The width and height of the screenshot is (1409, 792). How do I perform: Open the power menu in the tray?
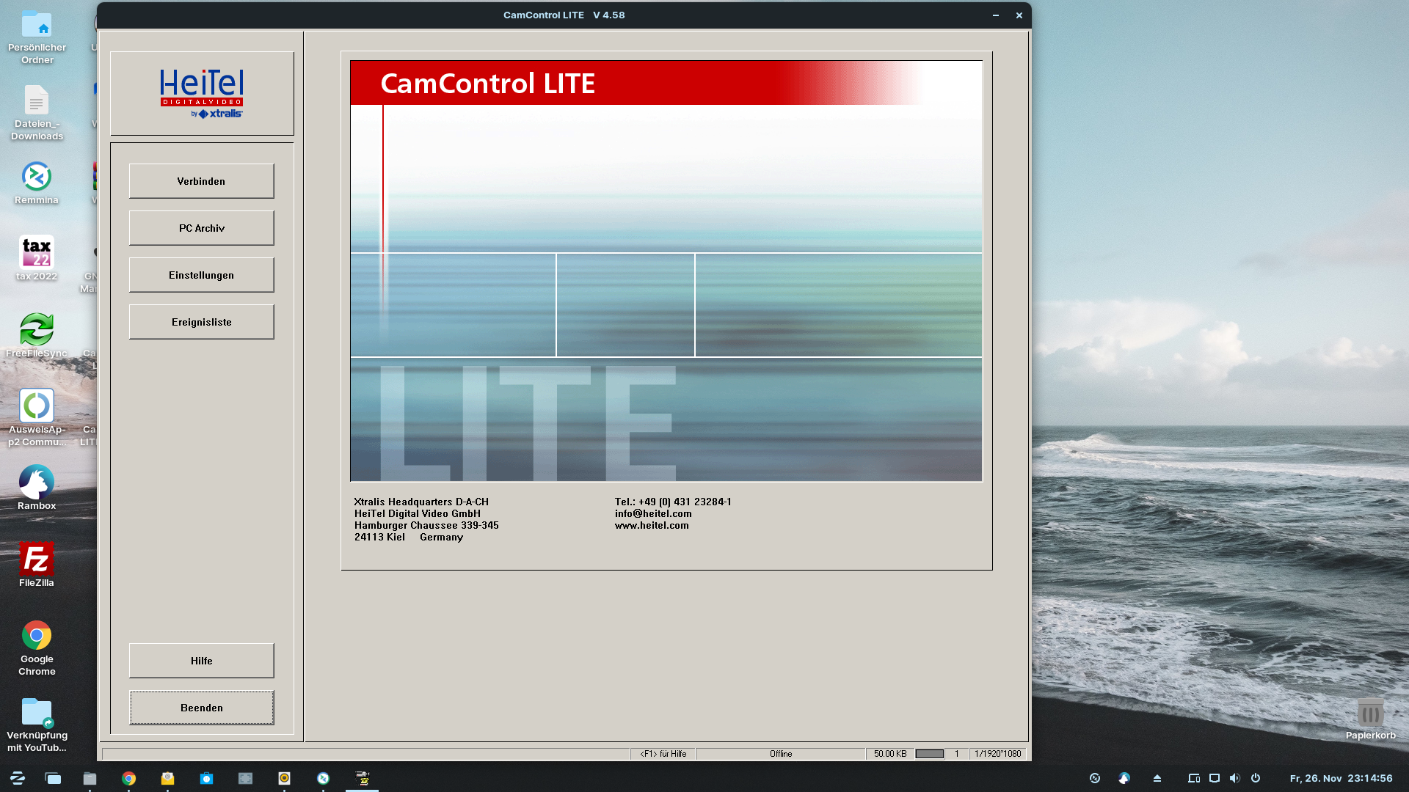coord(1256,778)
